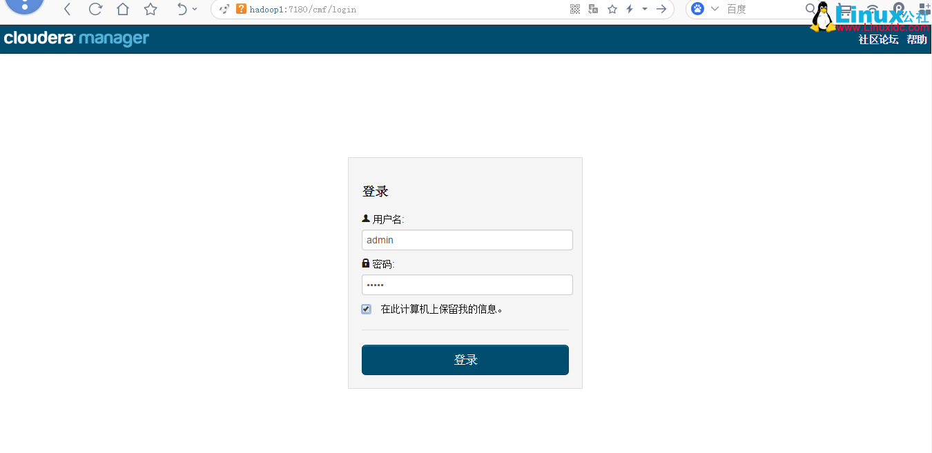Select the Baidu paw search engine icon

(697, 9)
